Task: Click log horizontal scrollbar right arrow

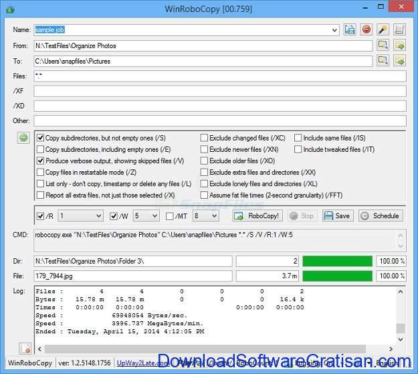Action: [x=391, y=349]
